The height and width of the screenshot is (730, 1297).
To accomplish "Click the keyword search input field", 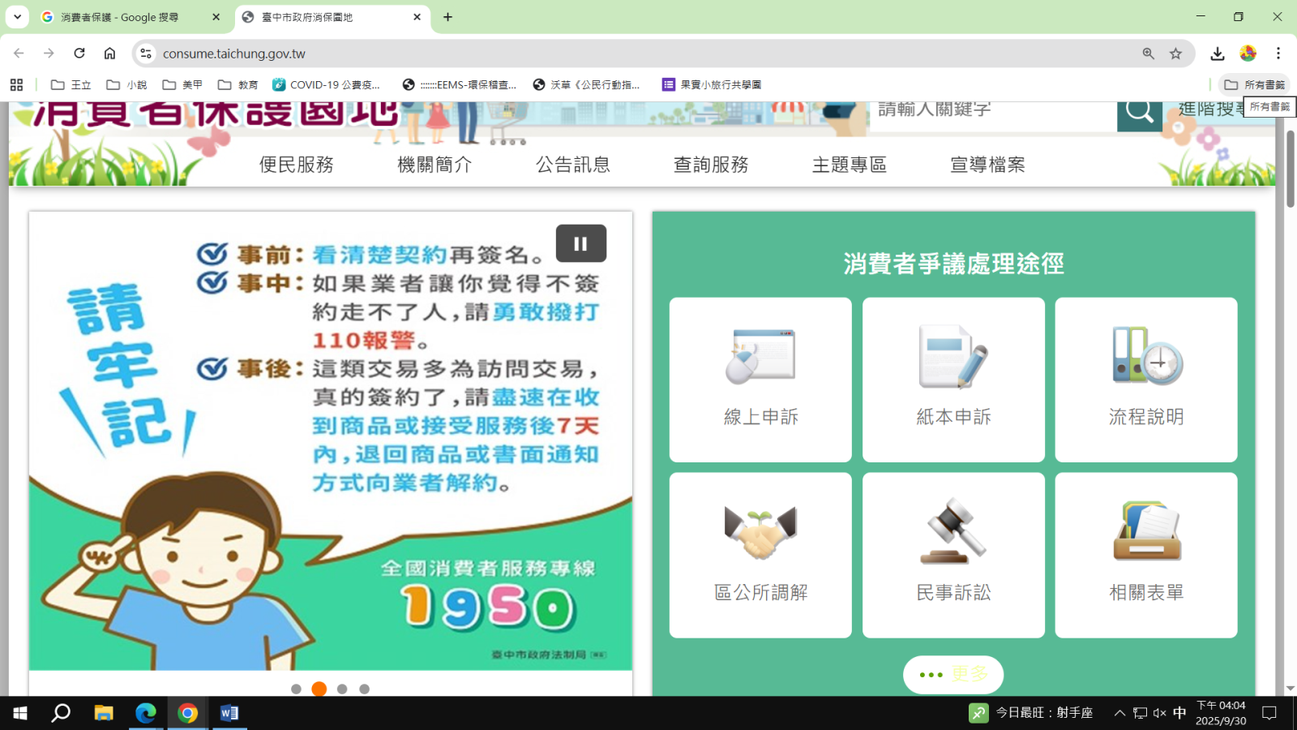I will tap(993, 112).
